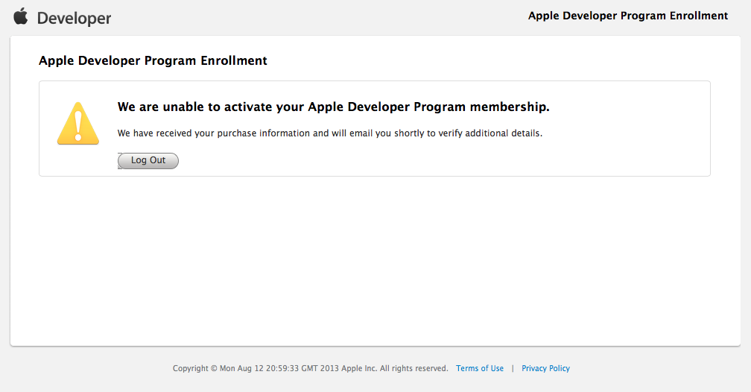Click the word Copyright in the footer

(x=191, y=368)
